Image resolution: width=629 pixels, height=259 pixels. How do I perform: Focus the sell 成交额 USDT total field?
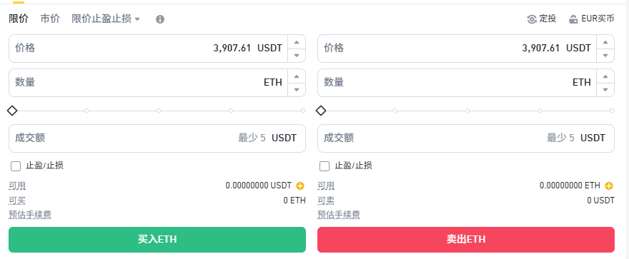click(466, 138)
